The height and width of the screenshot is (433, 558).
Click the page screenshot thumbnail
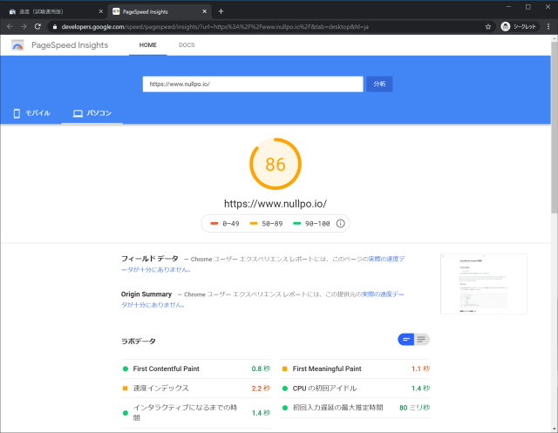(484, 284)
